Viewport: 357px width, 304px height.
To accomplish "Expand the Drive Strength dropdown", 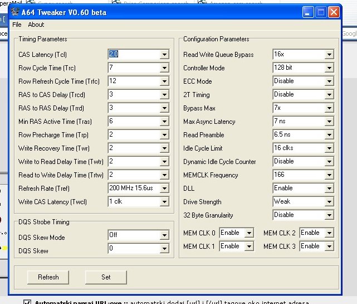I will coord(329,202).
